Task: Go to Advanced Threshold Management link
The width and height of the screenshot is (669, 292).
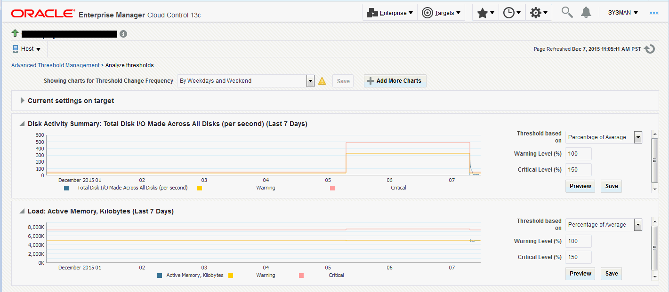Action: click(x=55, y=65)
